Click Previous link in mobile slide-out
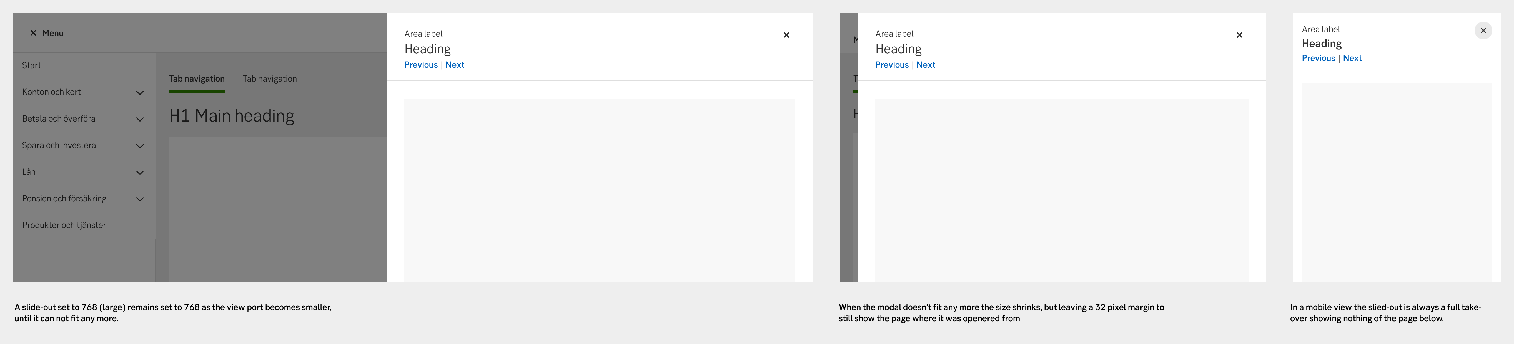The height and width of the screenshot is (344, 1514). [1318, 58]
